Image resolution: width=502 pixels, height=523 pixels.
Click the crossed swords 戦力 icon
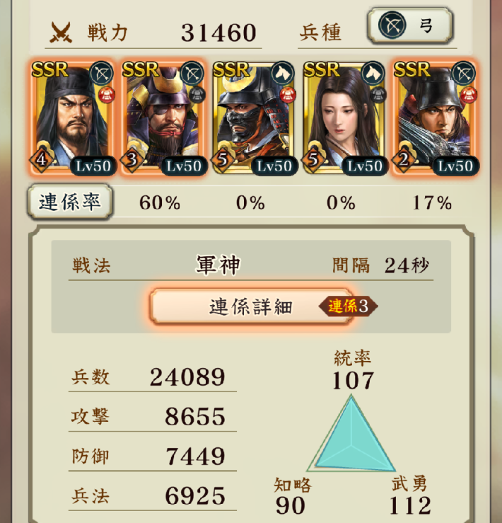tap(61, 33)
